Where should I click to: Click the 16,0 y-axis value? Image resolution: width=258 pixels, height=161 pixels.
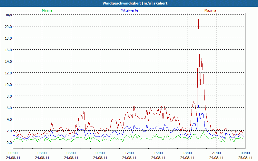pyautogui.click(x=9, y=50)
